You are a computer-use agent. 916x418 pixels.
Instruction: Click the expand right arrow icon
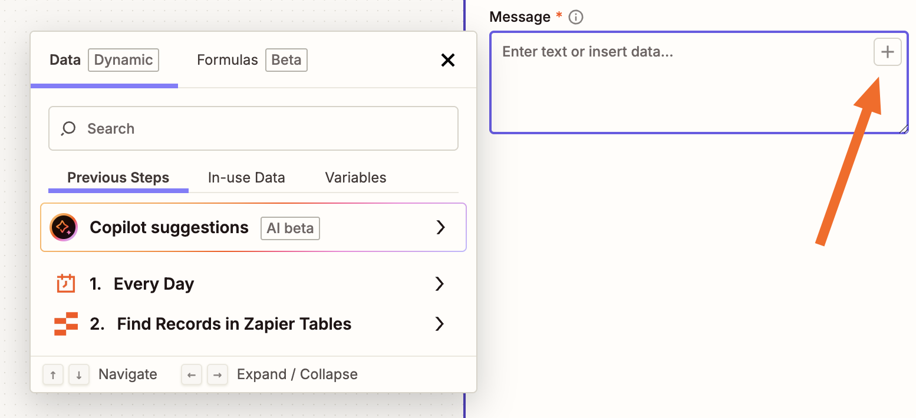point(218,374)
